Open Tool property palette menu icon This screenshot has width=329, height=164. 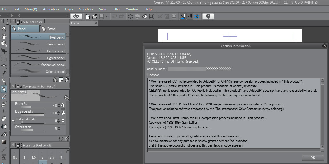13,86
